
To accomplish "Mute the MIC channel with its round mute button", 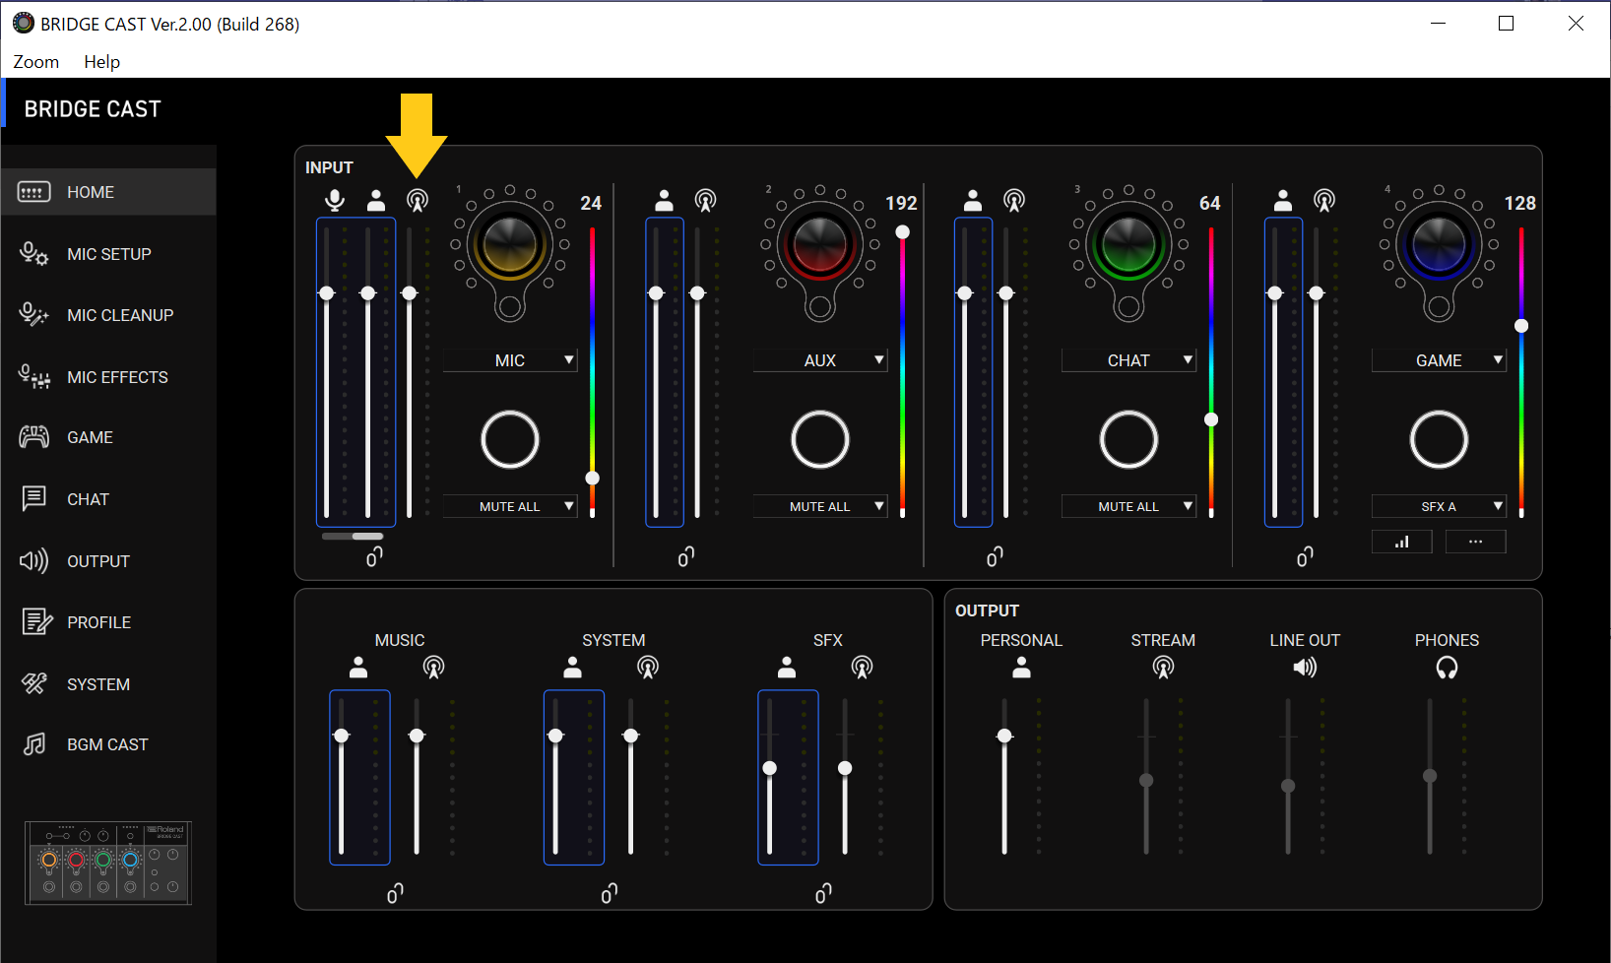I will coord(509,439).
